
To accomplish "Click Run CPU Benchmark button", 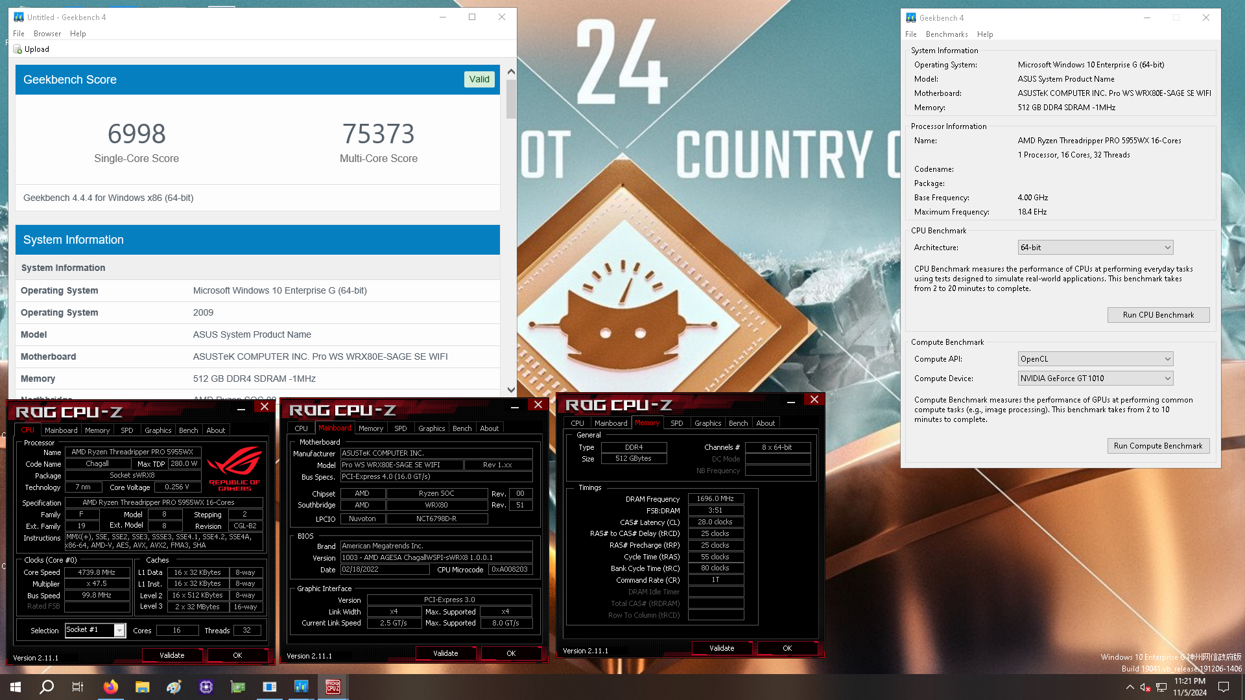I will (1158, 315).
